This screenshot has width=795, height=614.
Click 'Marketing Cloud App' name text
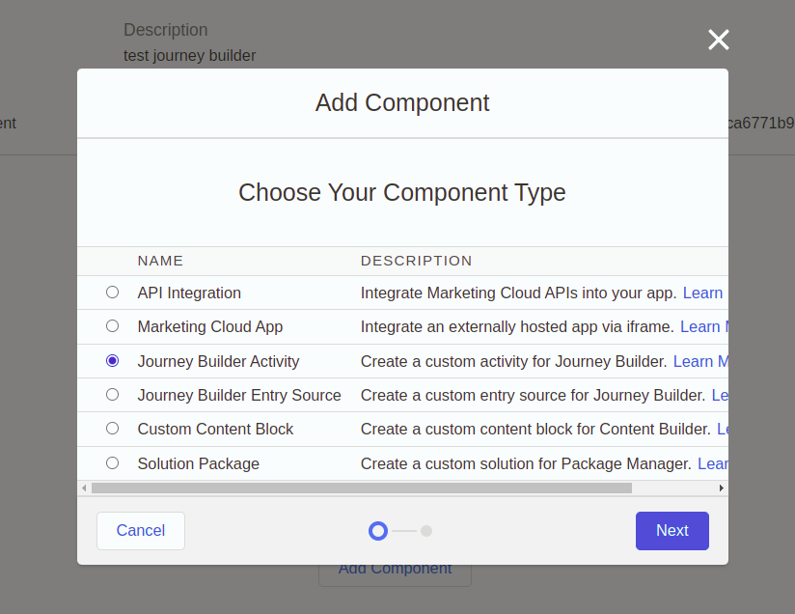pos(210,326)
